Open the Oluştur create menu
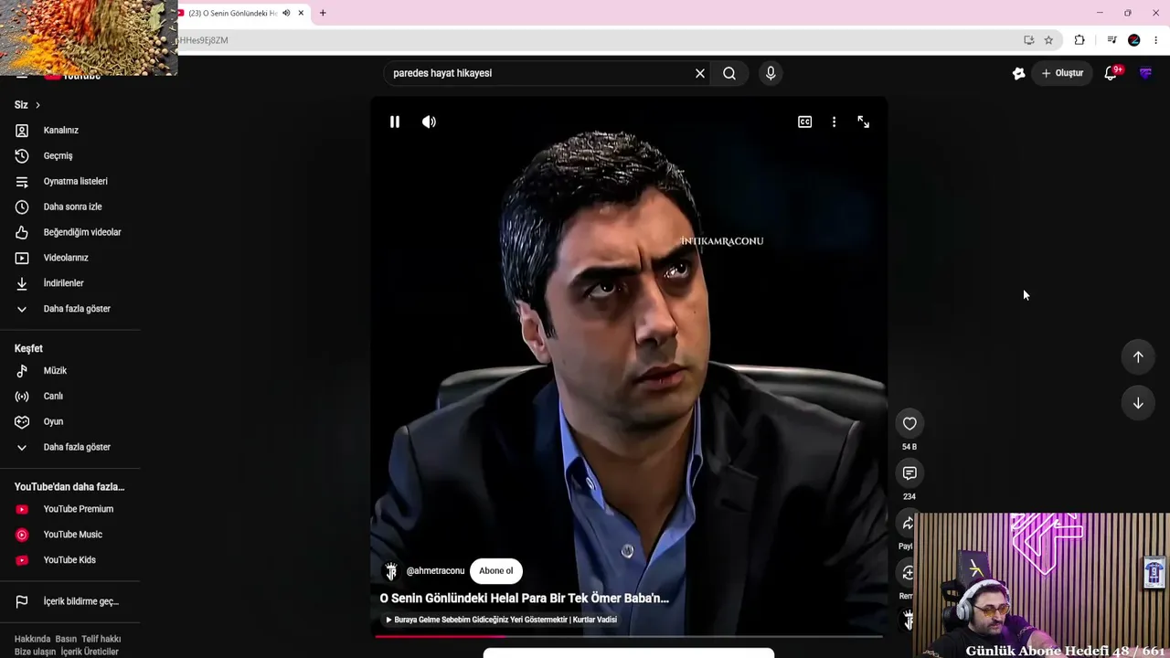Image resolution: width=1170 pixels, height=658 pixels. click(x=1062, y=73)
